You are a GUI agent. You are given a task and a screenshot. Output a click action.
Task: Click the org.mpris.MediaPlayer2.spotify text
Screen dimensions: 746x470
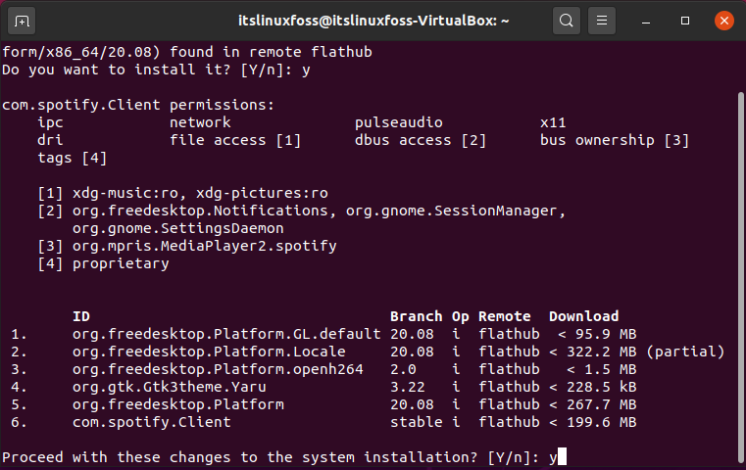click(205, 246)
